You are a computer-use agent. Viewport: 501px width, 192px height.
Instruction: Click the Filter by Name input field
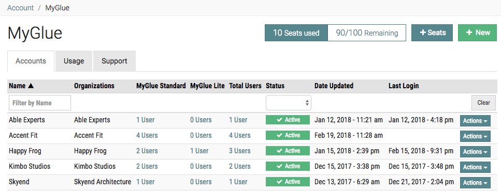tap(40, 103)
